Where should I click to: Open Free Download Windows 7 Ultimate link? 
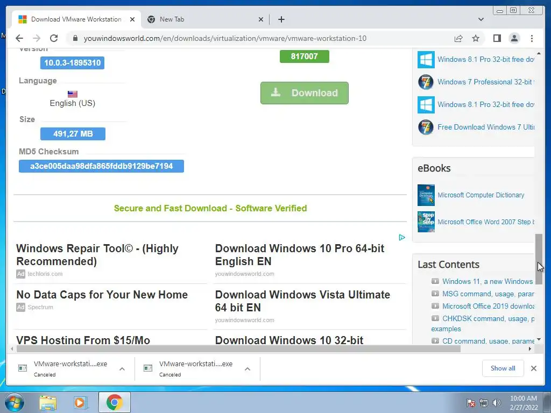coord(486,127)
